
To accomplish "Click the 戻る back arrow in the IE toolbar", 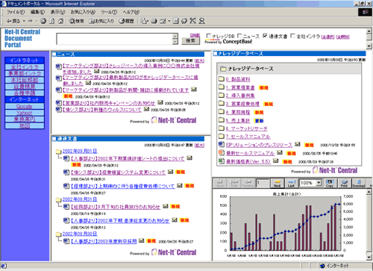I will tap(13, 21).
